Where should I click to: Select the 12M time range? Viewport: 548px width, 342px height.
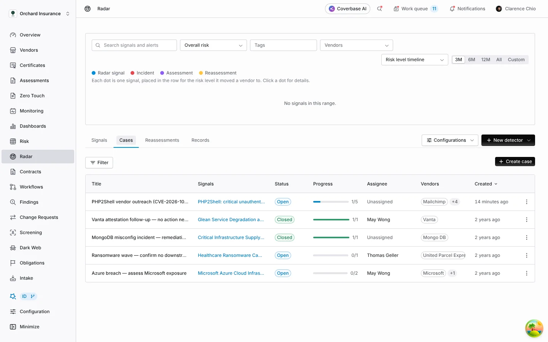[x=486, y=60]
